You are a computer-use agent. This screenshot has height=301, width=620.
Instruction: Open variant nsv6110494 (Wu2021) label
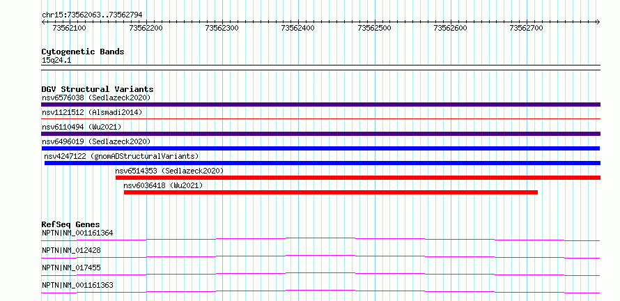coord(82,127)
